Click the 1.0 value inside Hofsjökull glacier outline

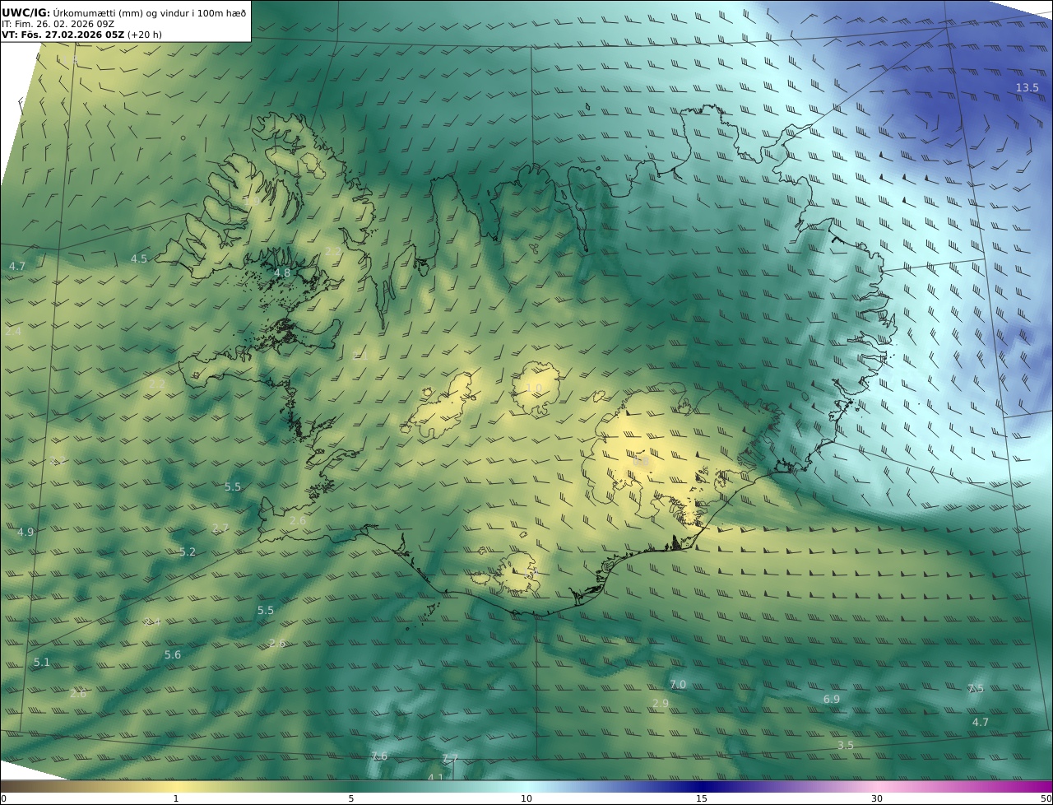(x=534, y=389)
